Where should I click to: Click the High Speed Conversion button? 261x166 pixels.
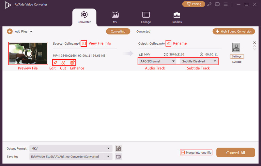tap(234, 31)
